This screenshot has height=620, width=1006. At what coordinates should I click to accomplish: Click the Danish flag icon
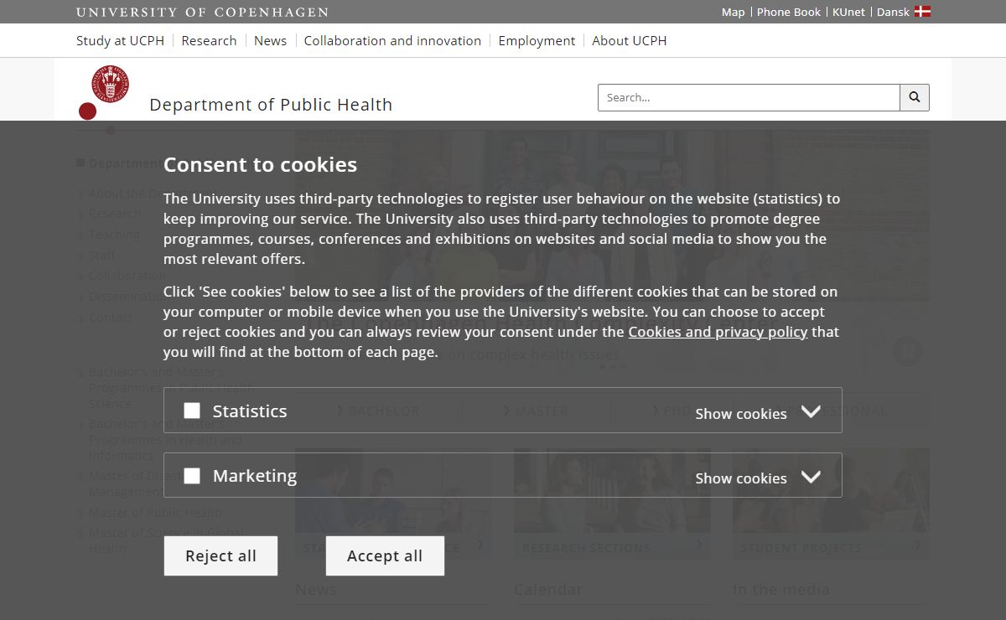coord(922,12)
